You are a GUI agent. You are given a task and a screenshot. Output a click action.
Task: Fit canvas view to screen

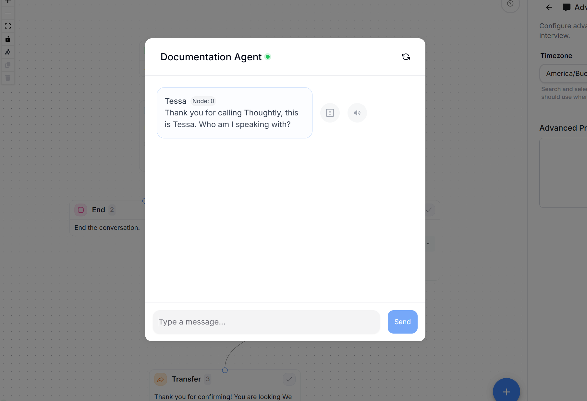tap(8, 26)
